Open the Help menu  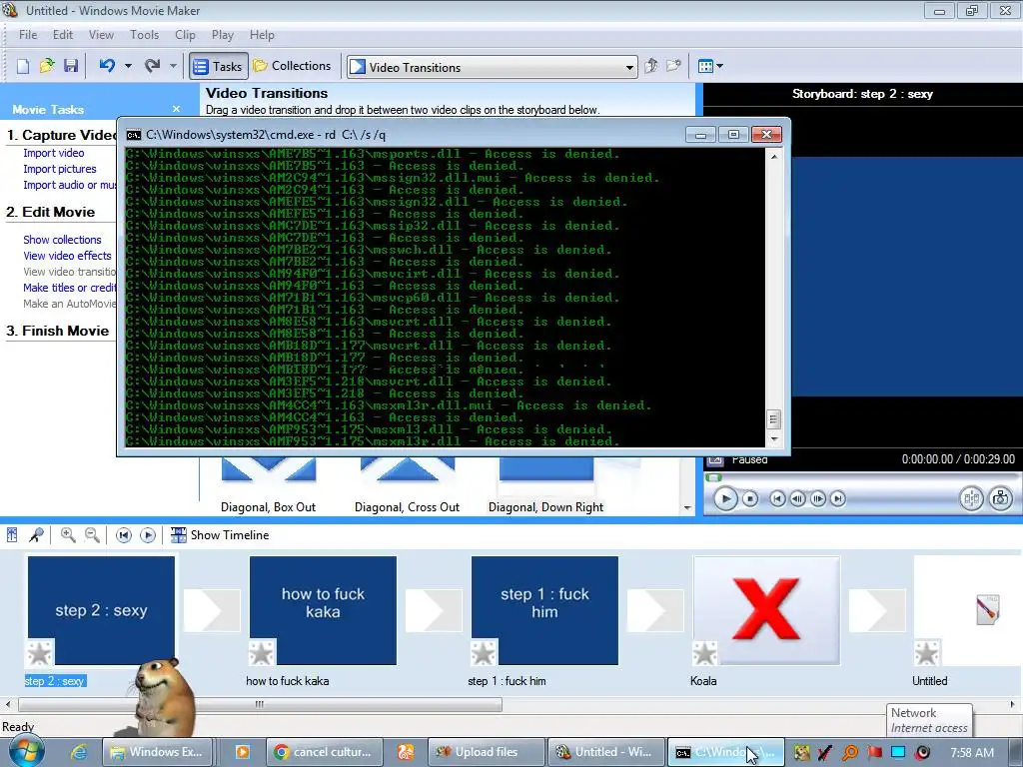[262, 35]
